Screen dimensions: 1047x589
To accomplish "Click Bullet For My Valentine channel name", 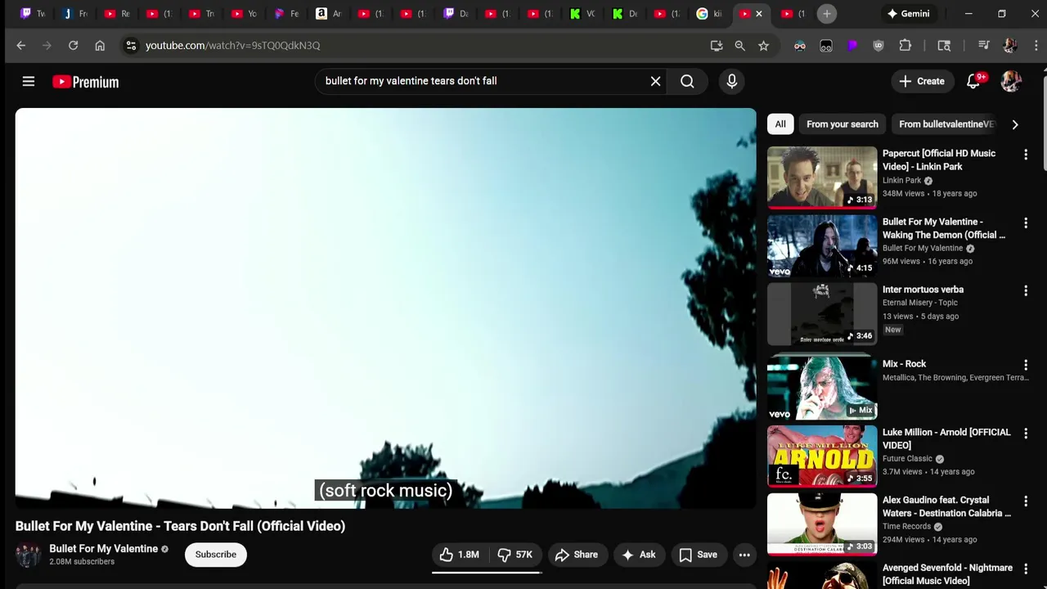I will pos(103,549).
